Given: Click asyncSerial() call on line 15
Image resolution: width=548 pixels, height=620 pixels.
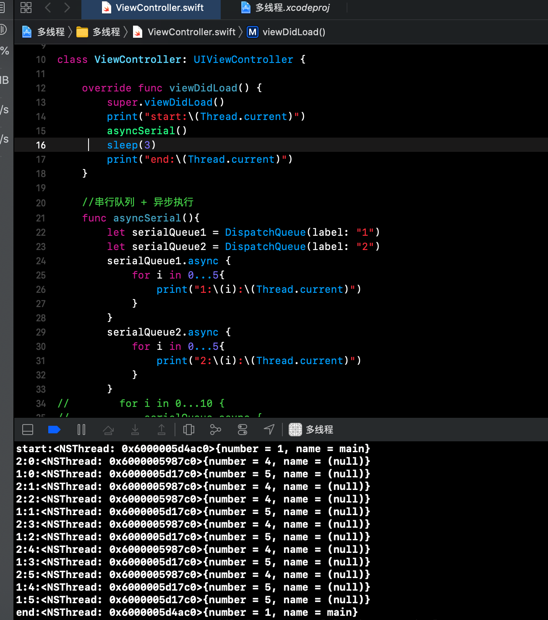Looking at the screenshot, I should tap(147, 131).
